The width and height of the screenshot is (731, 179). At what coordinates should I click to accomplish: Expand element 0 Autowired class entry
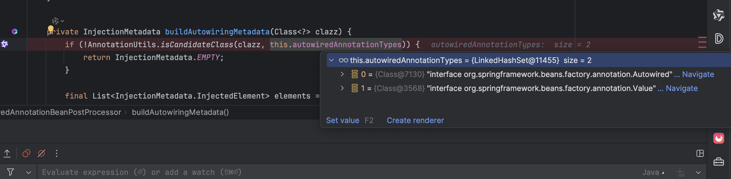tap(342, 74)
